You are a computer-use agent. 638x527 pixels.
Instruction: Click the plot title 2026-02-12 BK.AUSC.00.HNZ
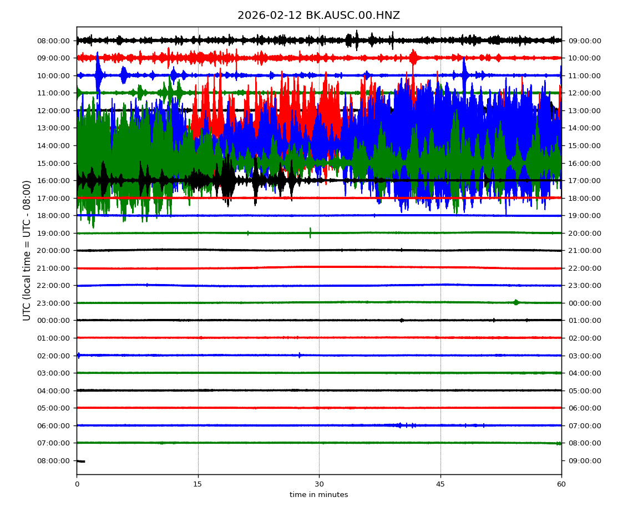click(318, 16)
